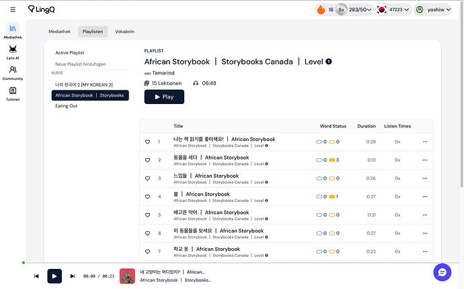
Task: Switch to the Vokabeln tab
Action: pyautogui.click(x=124, y=32)
